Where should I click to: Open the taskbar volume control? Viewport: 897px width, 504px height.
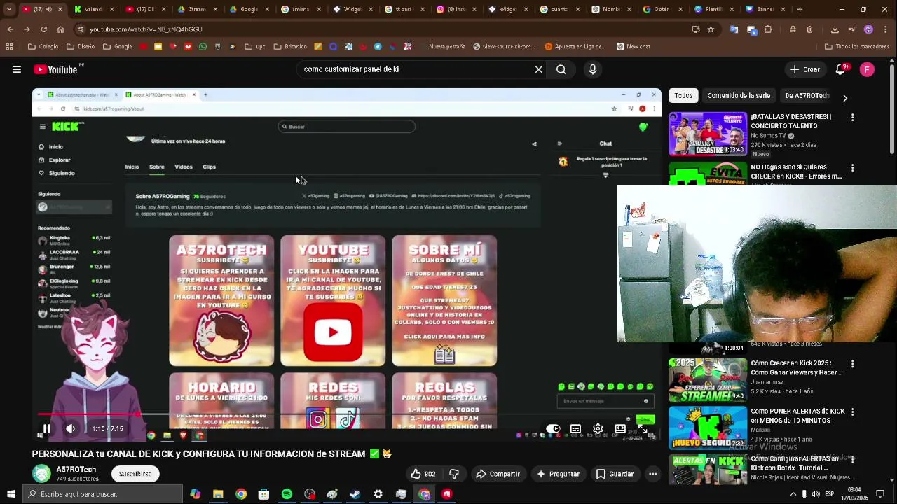(x=816, y=494)
